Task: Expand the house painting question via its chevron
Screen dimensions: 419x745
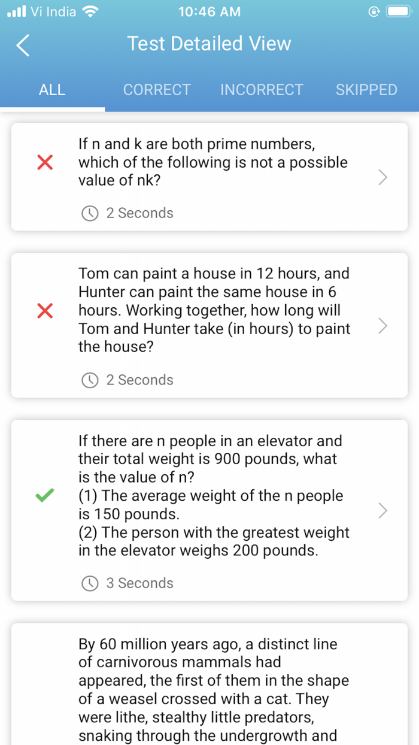Action: pos(382,326)
